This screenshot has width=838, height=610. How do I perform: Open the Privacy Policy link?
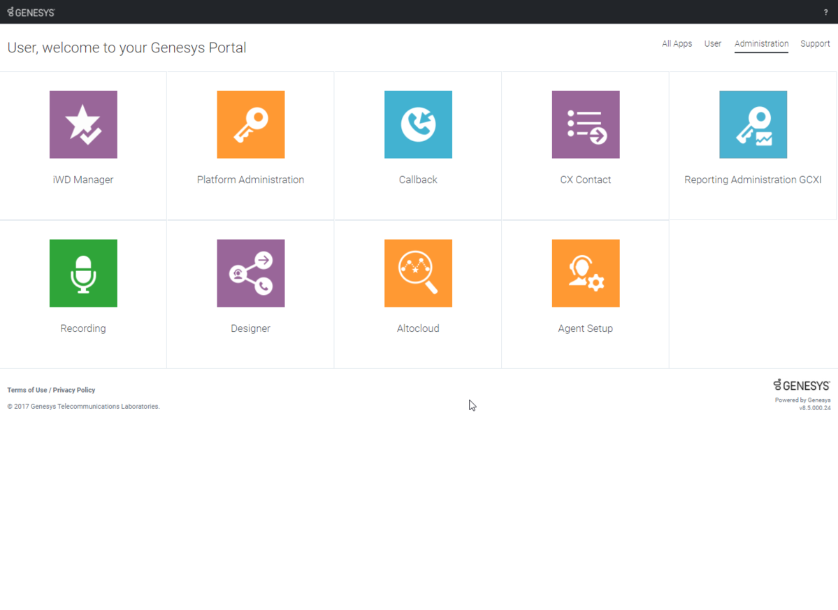[x=74, y=390]
